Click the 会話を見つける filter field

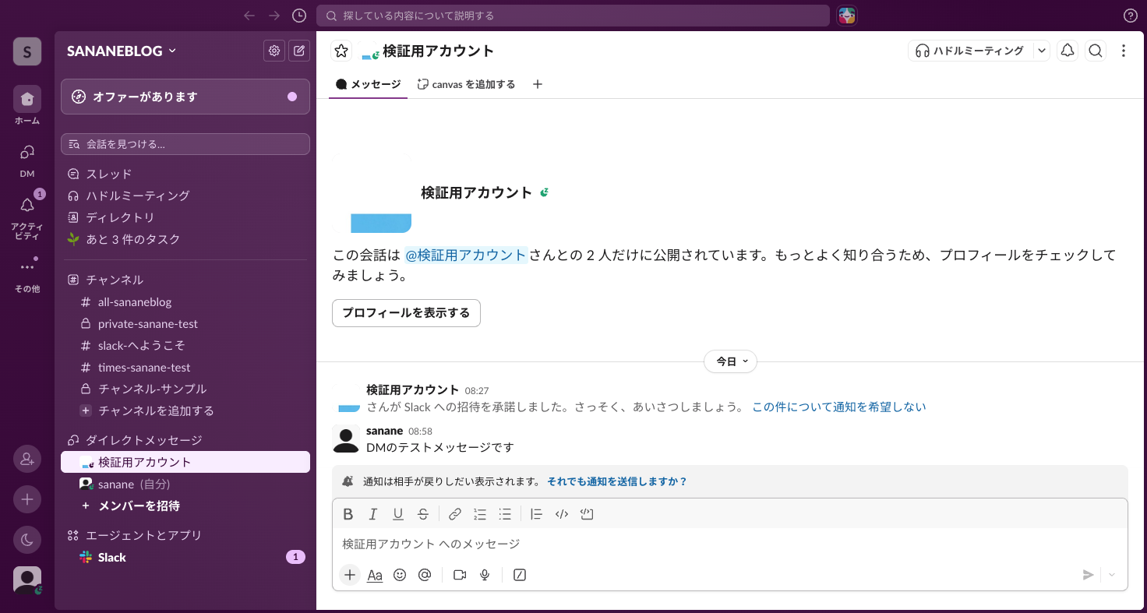tap(185, 144)
